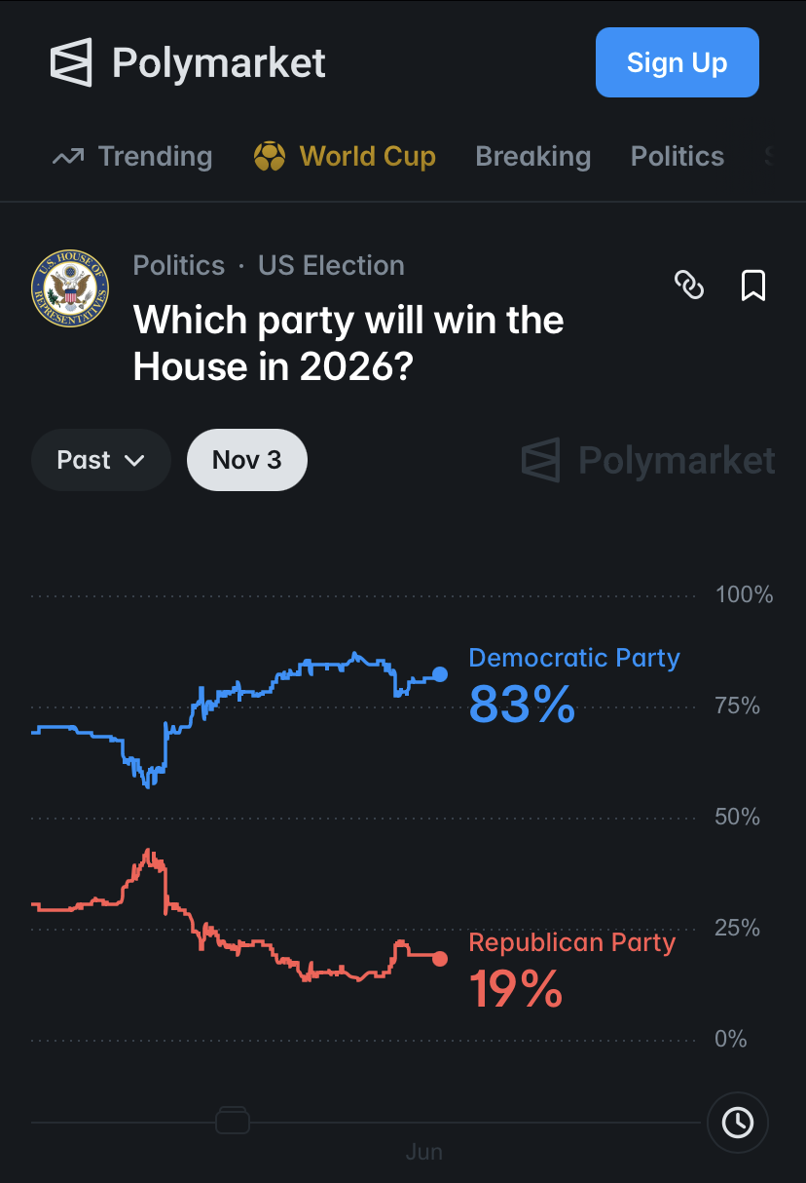The image size is (806, 1183).
Task: Expand the Past dropdown
Action: click(x=101, y=460)
